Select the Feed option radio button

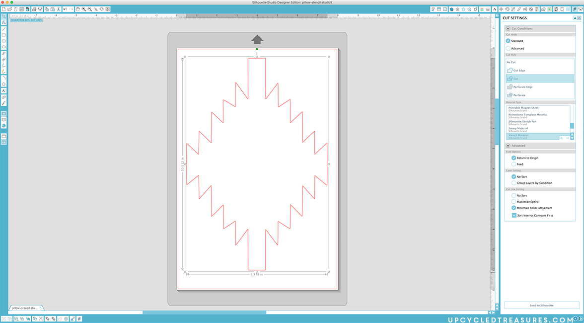click(514, 164)
